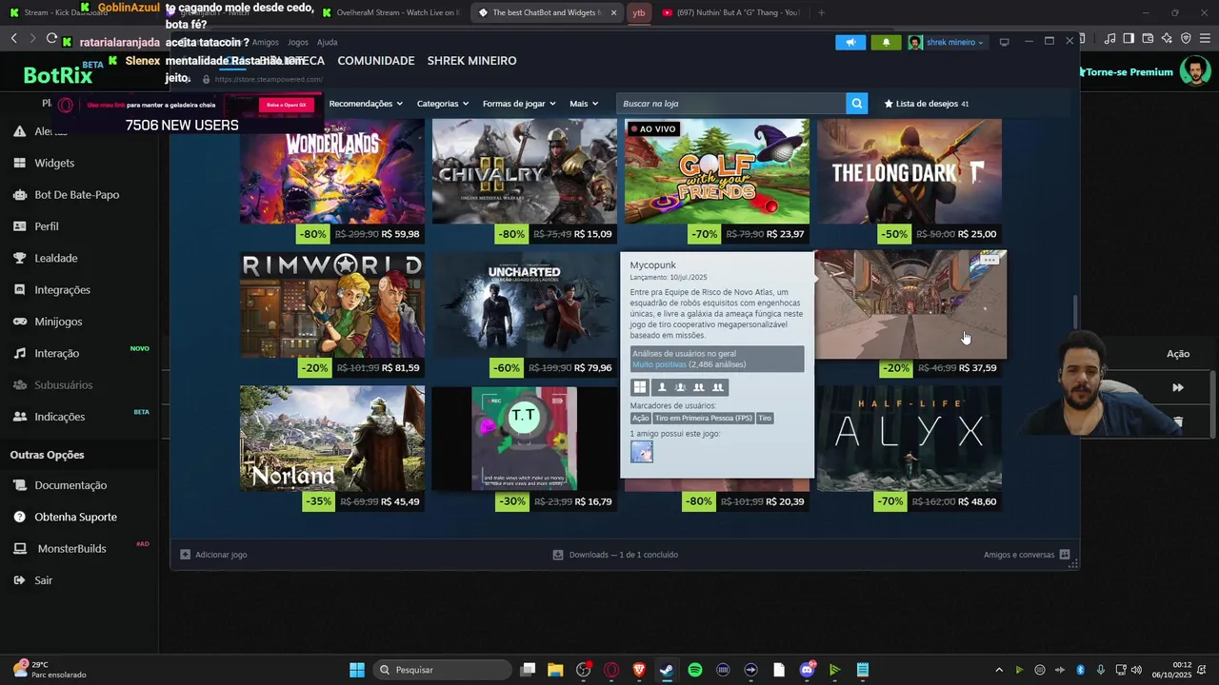Click the Adicionar jogo label

[221, 555]
